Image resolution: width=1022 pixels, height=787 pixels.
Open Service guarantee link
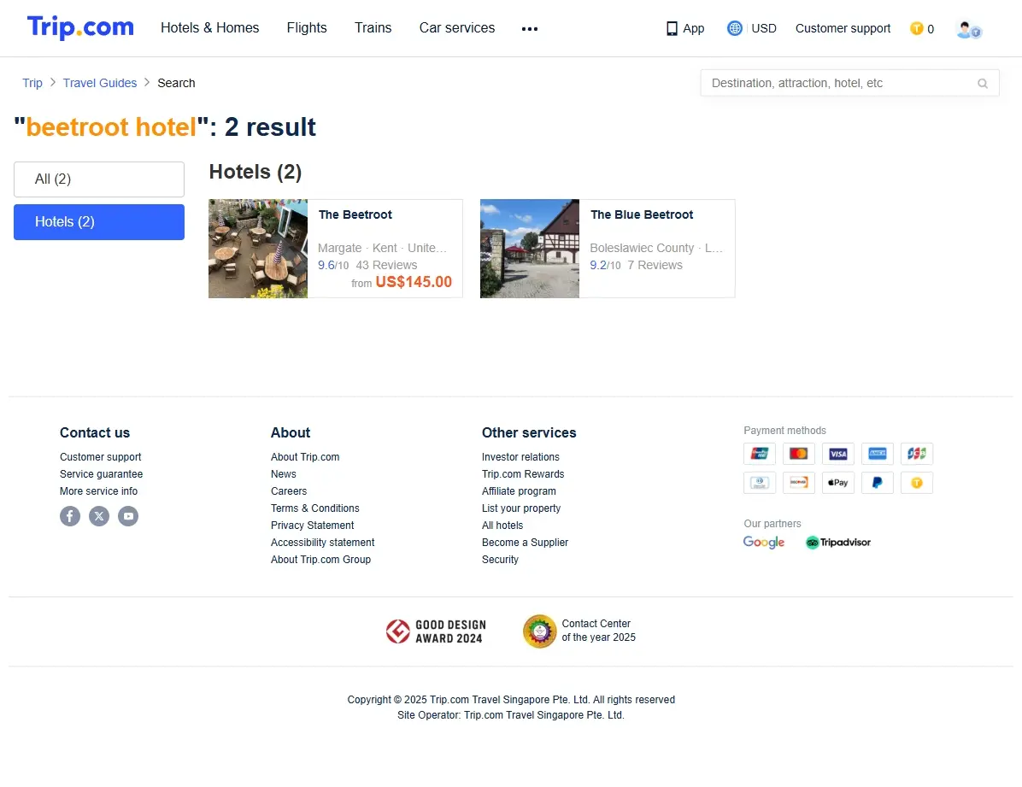101,474
